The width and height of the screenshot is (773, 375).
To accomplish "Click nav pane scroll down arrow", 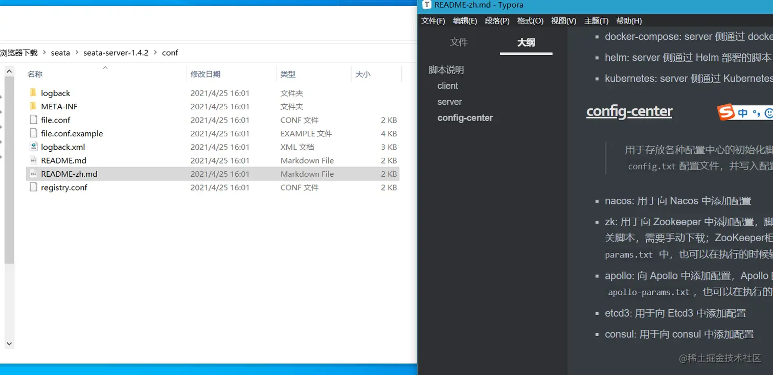I will pos(9,344).
